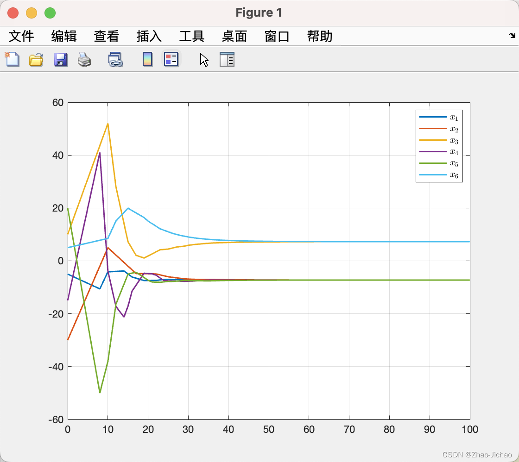Click the New Figure toolbar icon
The height and width of the screenshot is (462, 519).
point(12,60)
